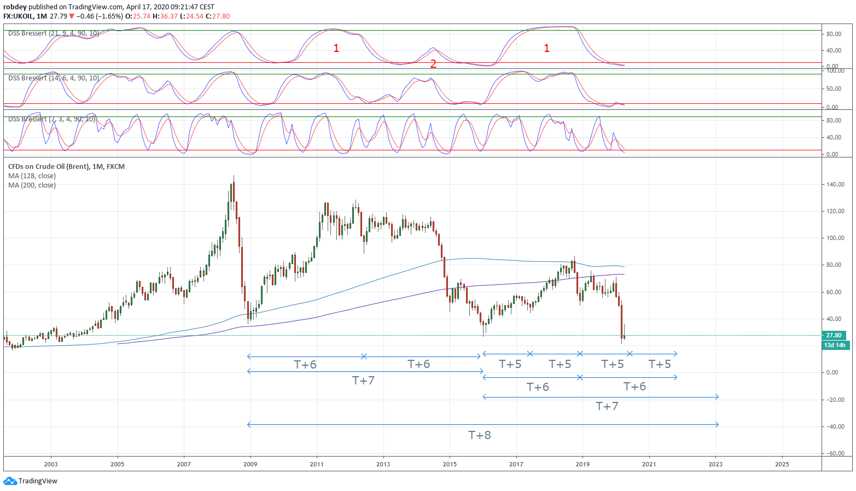Select the MA (128, close) indicator label
856x491 pixels.
(32, 176)
